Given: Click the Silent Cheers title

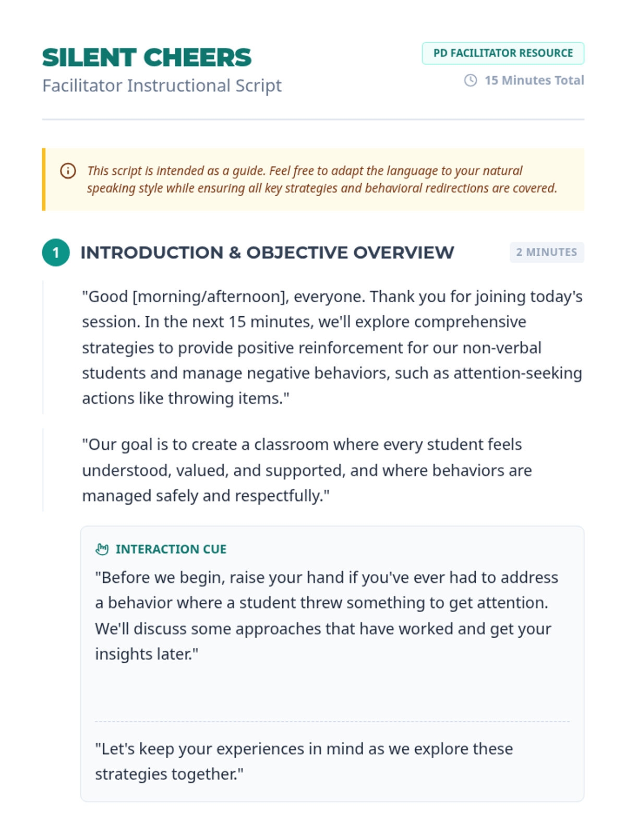Looking at the screenshot, I should click(x=147, y=57).
